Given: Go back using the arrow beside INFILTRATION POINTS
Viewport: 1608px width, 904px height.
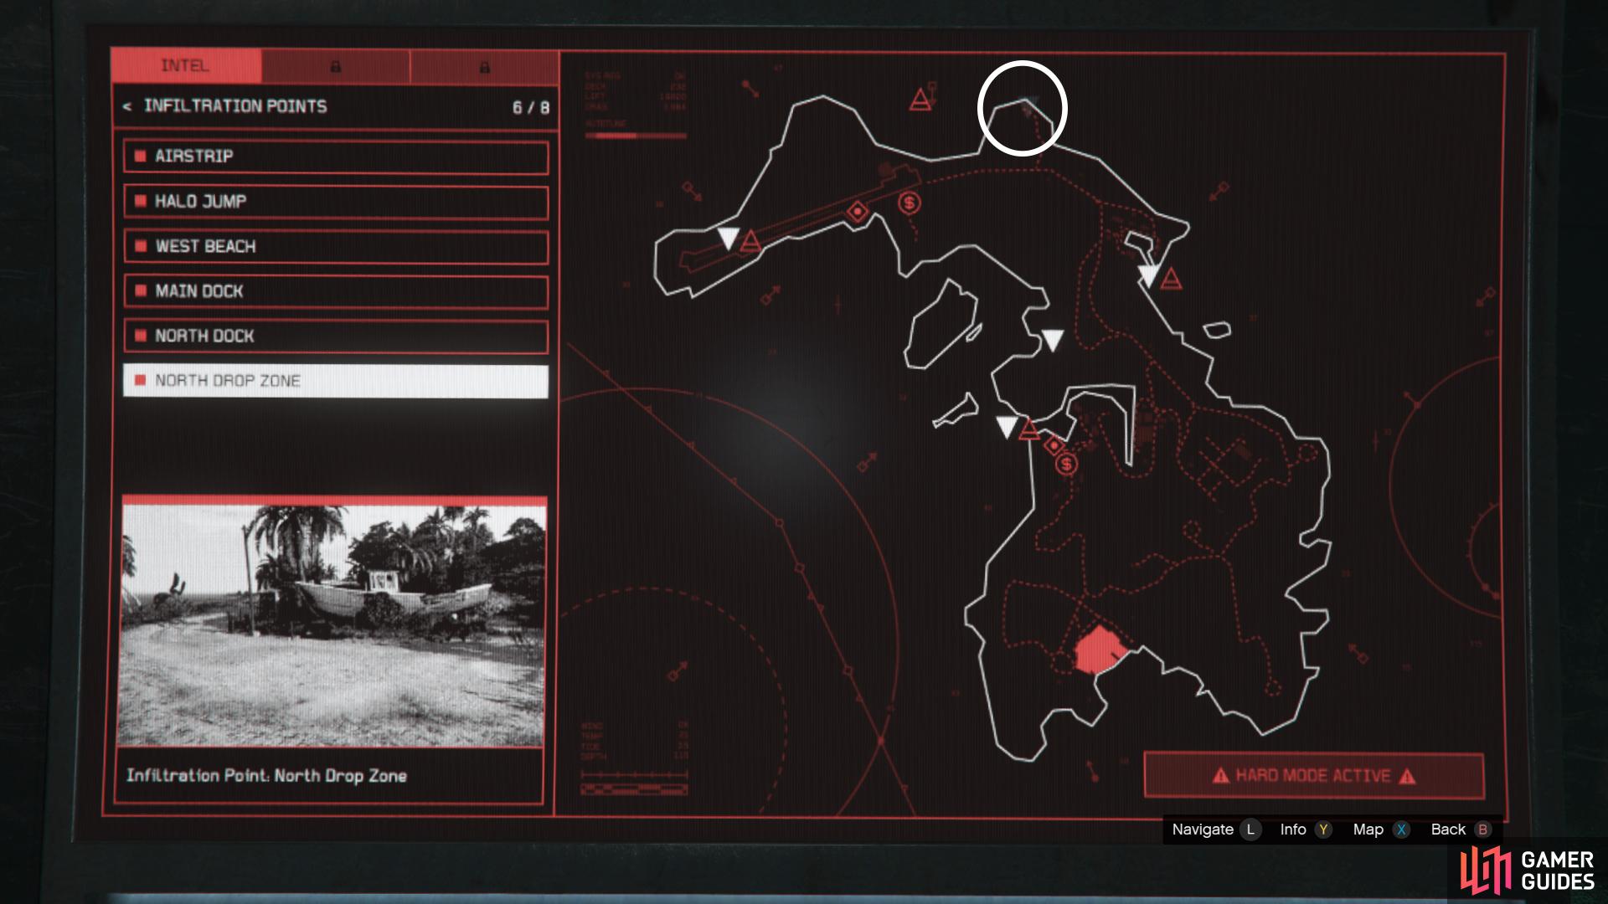Looking at the screenshot, I should [127, 107].
